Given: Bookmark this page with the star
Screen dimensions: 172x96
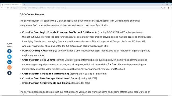Looking at the screenshot, I should tap(165, 8).
